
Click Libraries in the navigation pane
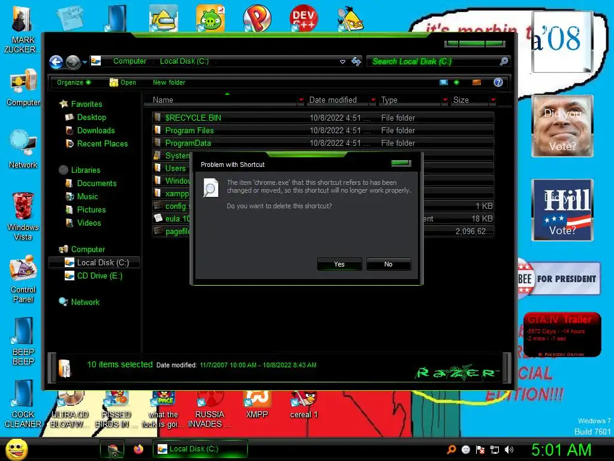pyautogui.click(x=80, y=170)
